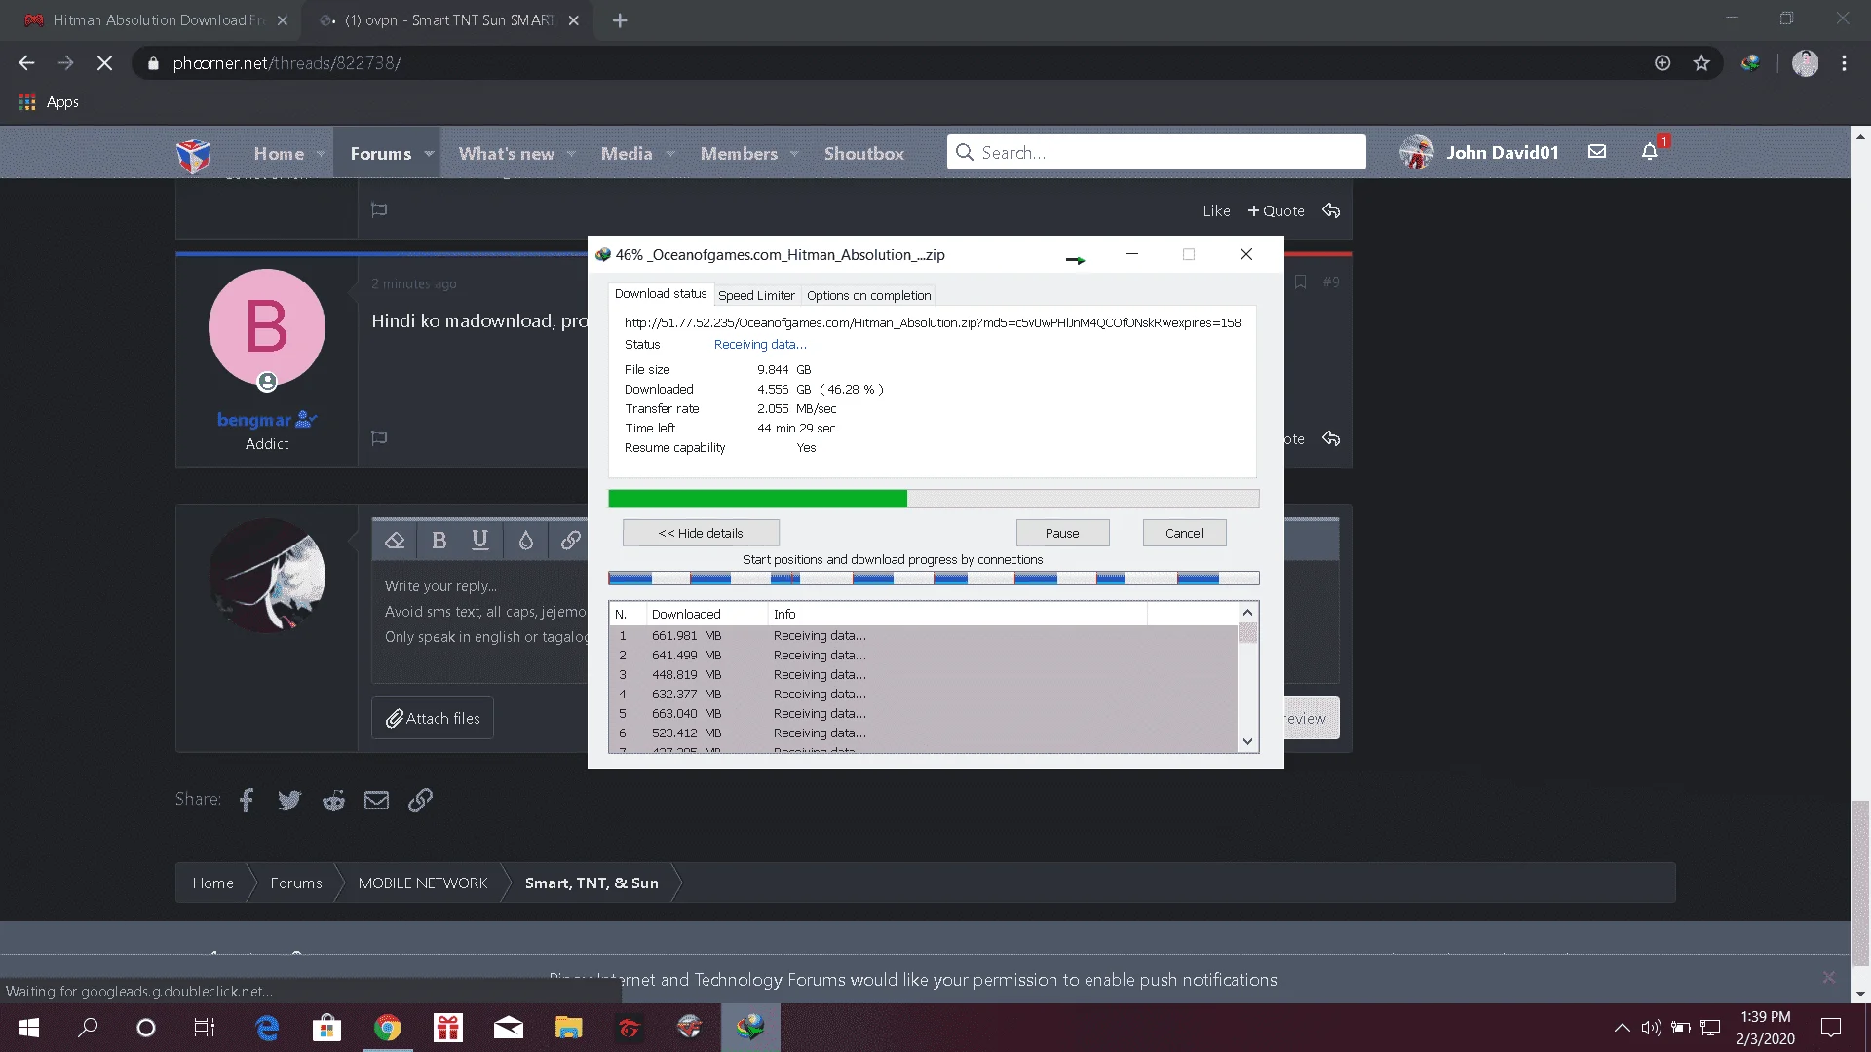
Task: Open Smart, TNT, & Sun breadcrumb
Action: click(592, 883)
